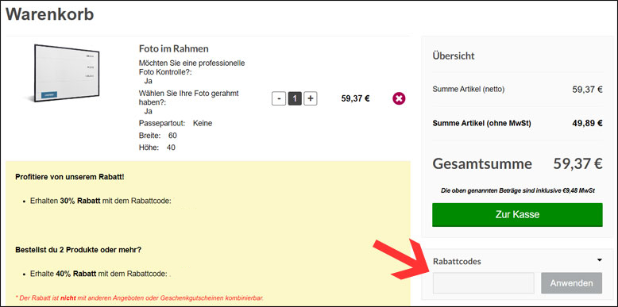Select the Breite: 60 line
Image resolution: width=618 pixels, height=307 pixels.
point(157,136)
